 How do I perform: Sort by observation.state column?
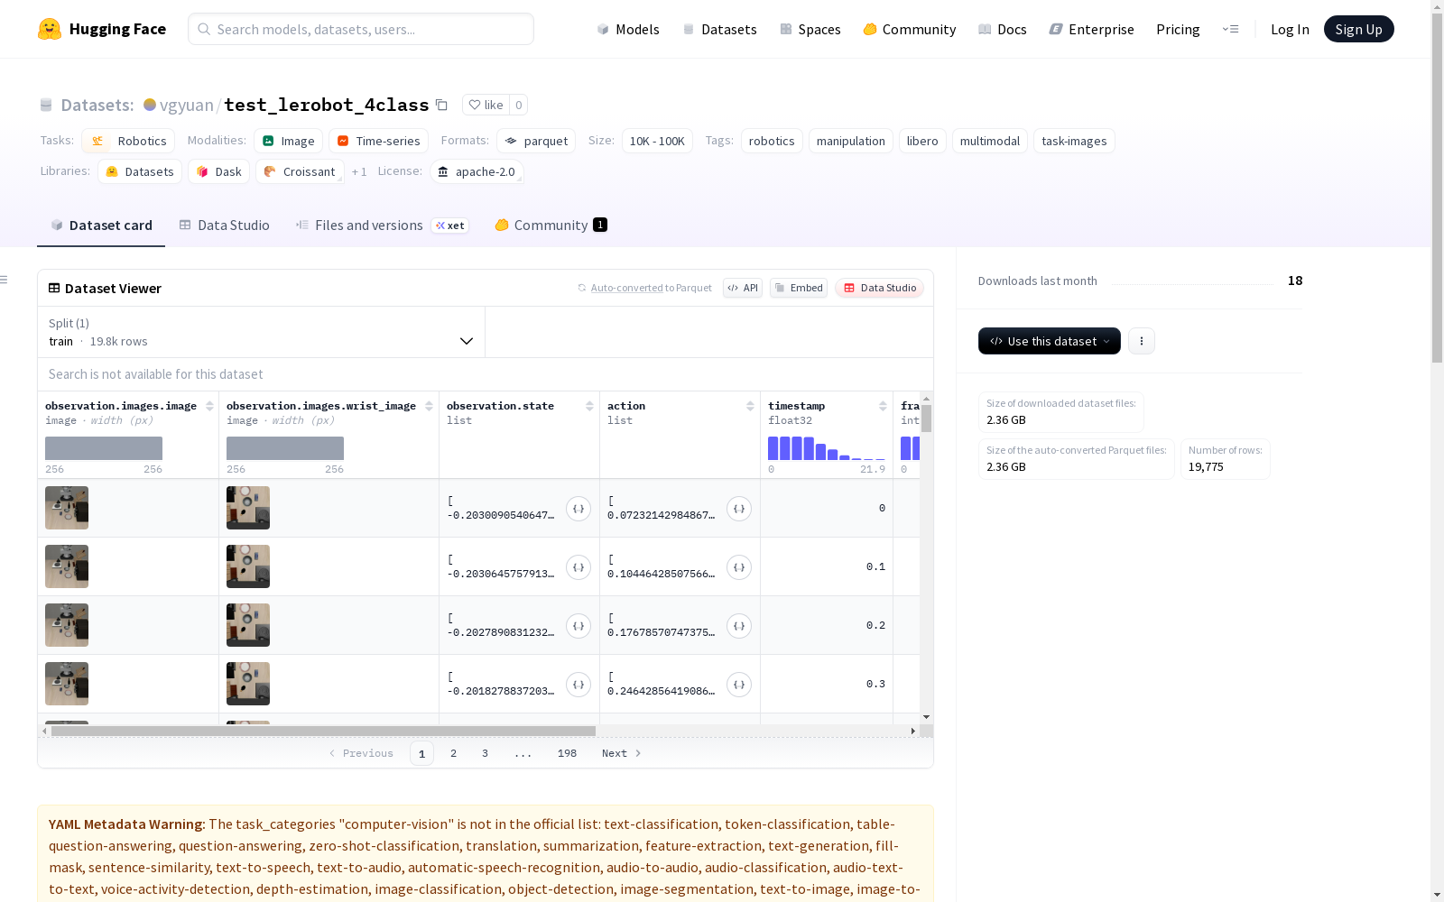point(590,406)
